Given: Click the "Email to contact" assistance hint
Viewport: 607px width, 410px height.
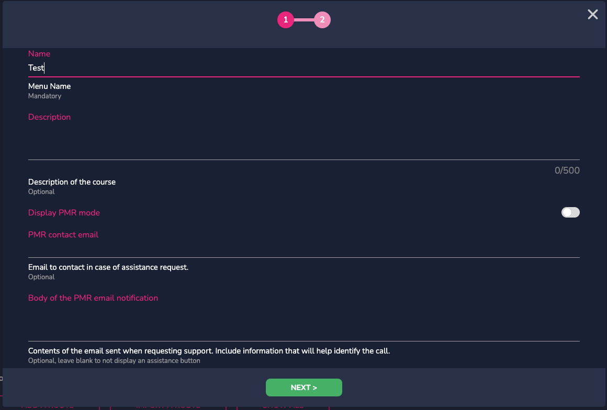Looking at the screenshot, I should (x=108, y=267).
